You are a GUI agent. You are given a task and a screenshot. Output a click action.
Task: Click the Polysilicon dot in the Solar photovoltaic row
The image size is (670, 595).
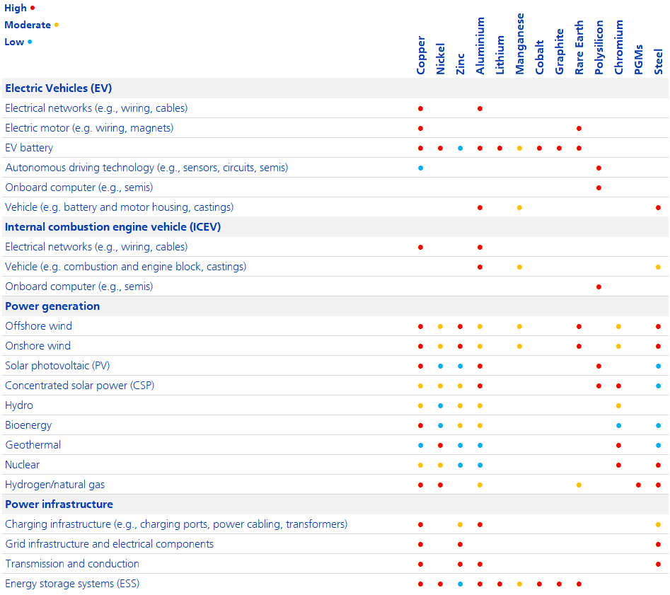[x=599, y=366]
